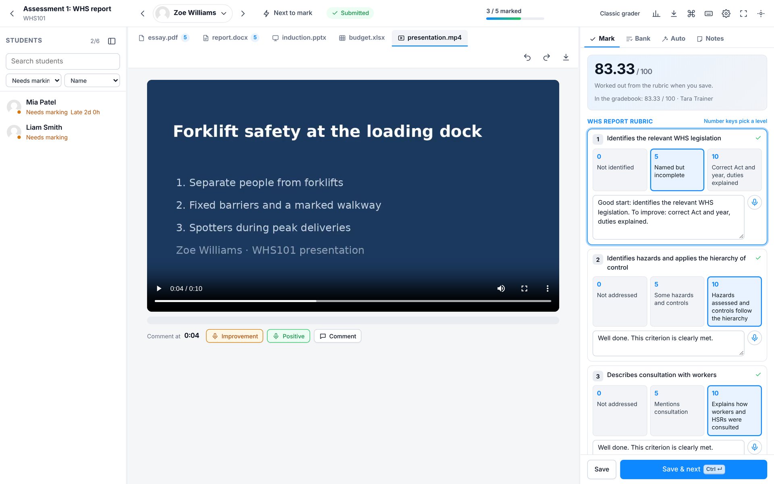This screenshot has height=484, width=774.
Task: Choose level 0 Not addressed for hazards
Action: (x=620, y=301)
